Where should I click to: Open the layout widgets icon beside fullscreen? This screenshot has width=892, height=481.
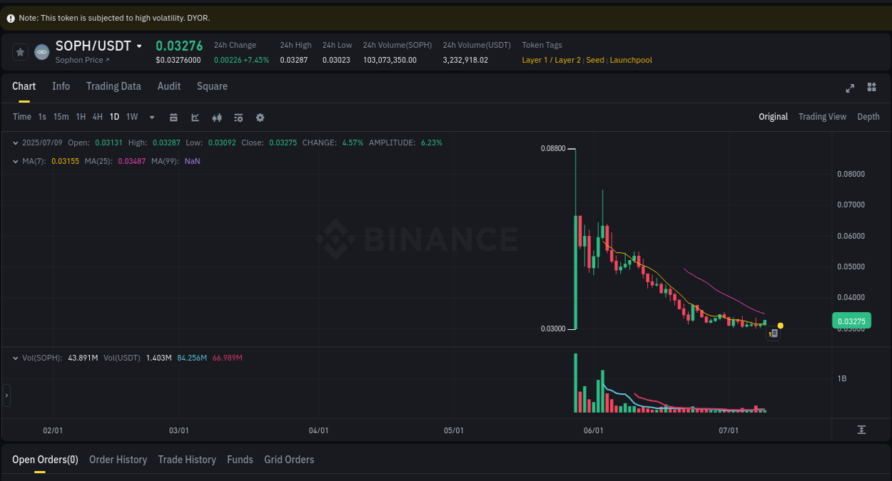point(871,88)
